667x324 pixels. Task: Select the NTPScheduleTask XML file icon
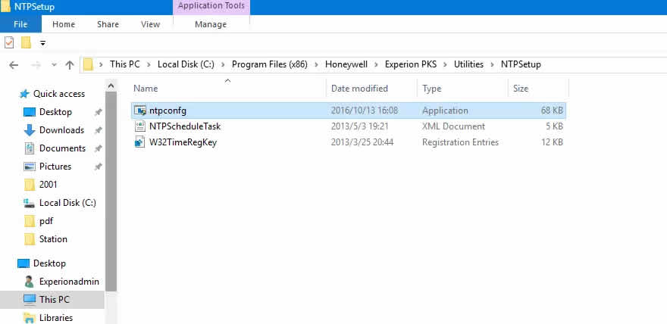click(x=140, y=126)
